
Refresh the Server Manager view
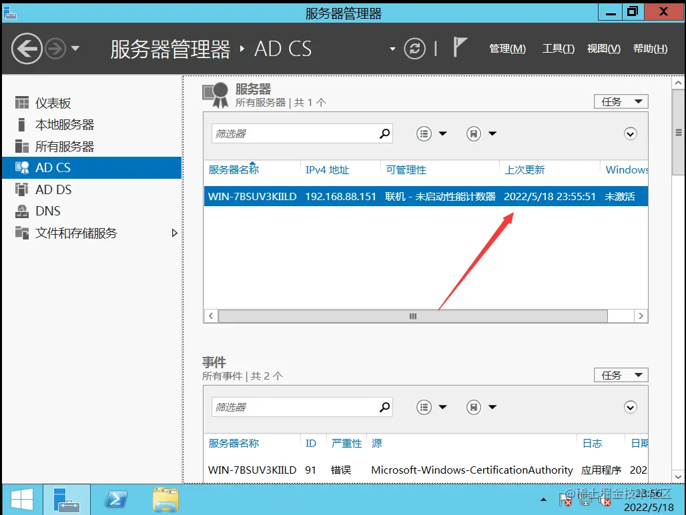coord(415,49)
